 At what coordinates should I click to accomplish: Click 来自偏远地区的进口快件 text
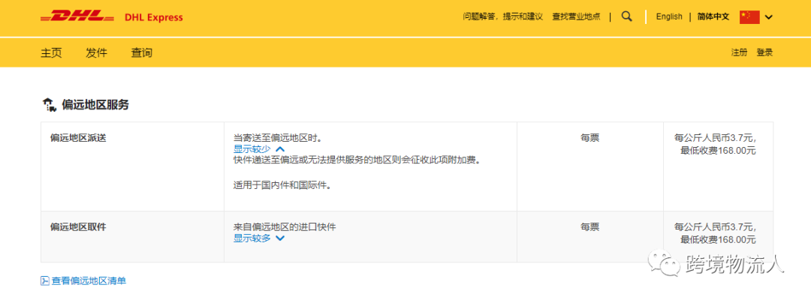click(x=285, y=226)
